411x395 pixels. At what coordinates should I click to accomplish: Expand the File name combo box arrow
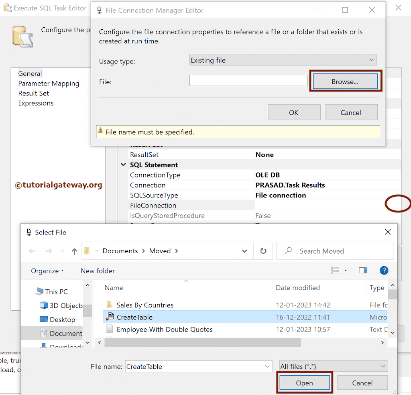click(x=267, y=366)
